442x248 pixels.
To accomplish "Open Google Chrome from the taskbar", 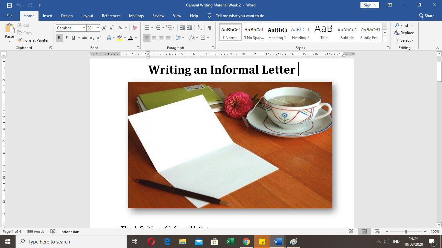I will point(246,242).
